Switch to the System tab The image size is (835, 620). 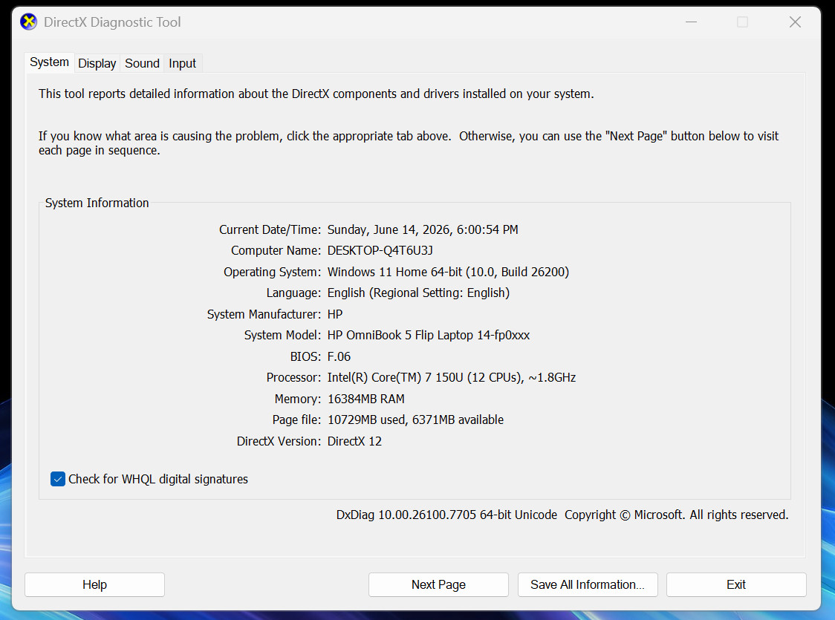coord(50,62)
